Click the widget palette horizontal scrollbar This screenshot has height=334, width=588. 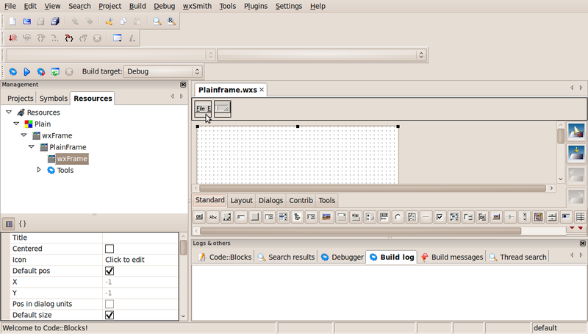click(360, 231)
